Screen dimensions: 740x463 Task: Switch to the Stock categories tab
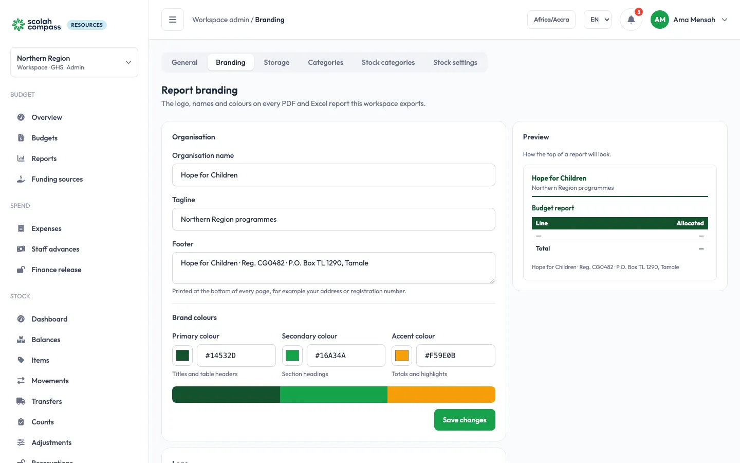[x=388, y=62]
